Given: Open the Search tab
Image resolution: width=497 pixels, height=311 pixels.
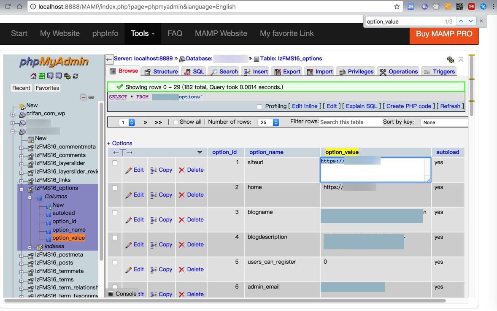Looking at the screenshot, I should click(x=224, y=72).
